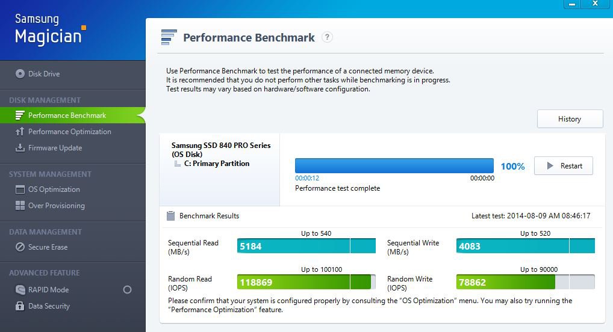Image resolution: width=613 pixels, height=332 pixels.
Task: Minimize the Magician window
Action: (x=572, y=4)
